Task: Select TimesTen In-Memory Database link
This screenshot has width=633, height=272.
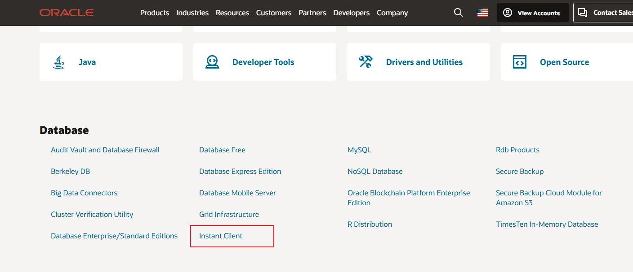Action: coord(547,224)
